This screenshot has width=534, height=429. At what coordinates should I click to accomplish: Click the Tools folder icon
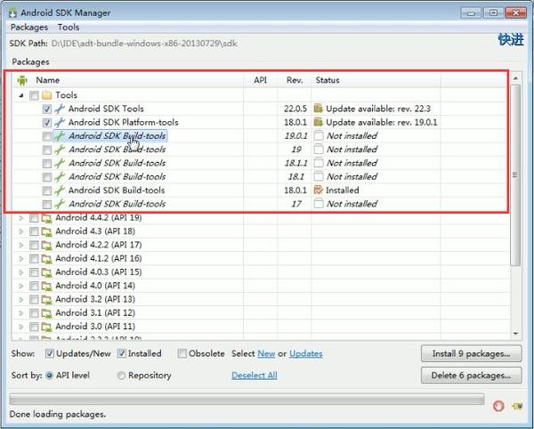(46, 95)
